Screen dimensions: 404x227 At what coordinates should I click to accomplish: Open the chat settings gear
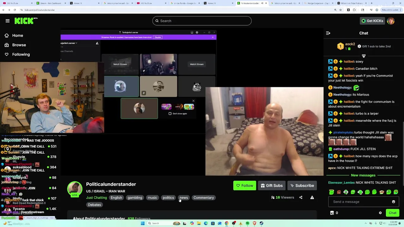pos(380,213)
